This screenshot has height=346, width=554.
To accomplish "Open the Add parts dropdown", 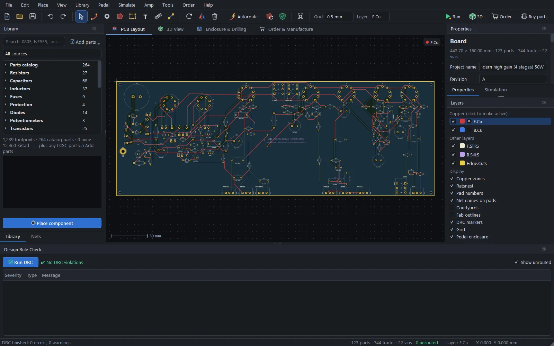I will pyautogui.click(x=85, y=42).
